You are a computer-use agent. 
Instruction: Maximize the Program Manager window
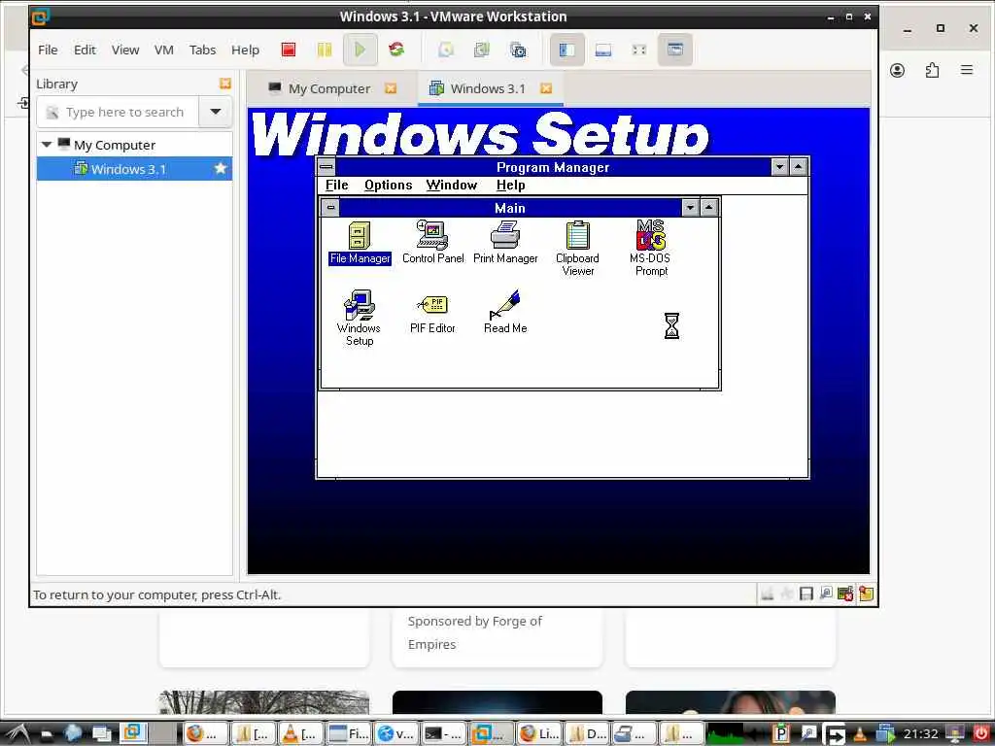tap(799, 167)
